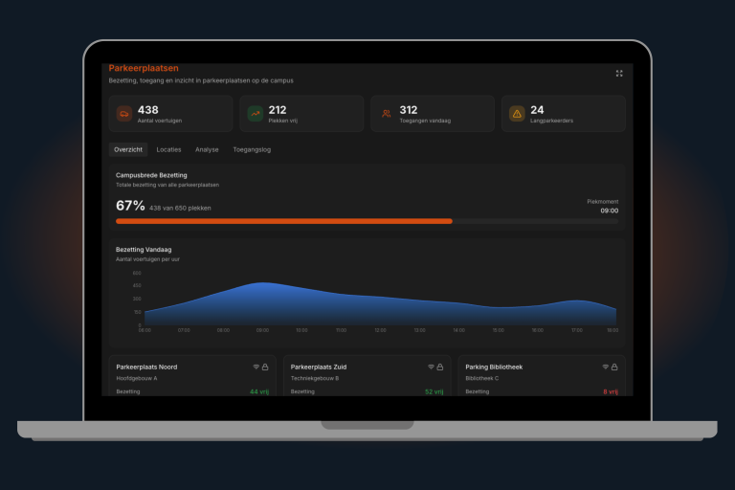Click the green trend icon for Plekken vrij
This screenshot has height=490, width=735.
(256, 114)
